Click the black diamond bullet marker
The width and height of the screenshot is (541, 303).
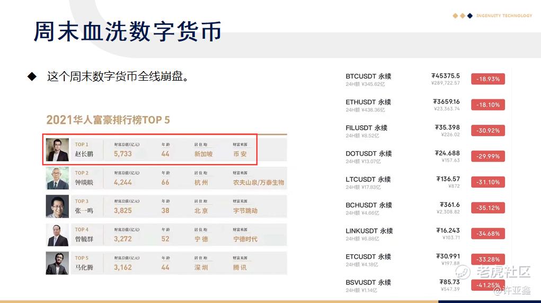[x=32, y=76]
